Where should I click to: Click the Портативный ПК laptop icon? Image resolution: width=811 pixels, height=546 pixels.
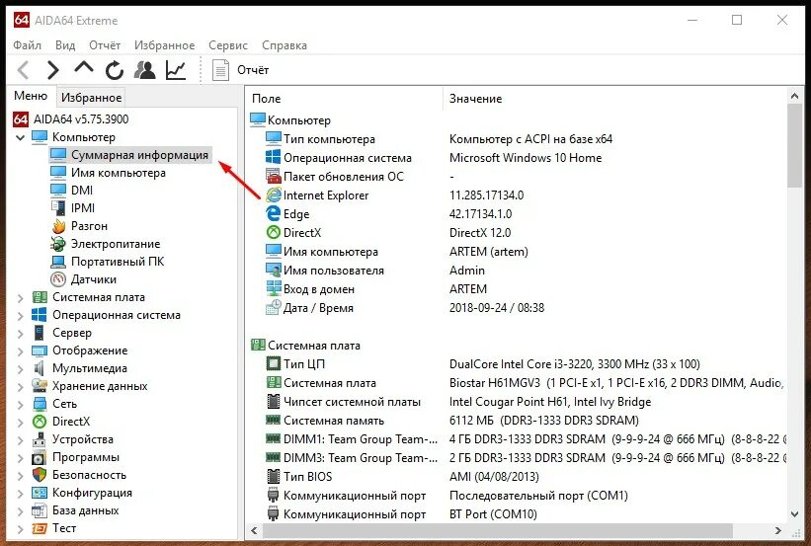tap(58, 262)
